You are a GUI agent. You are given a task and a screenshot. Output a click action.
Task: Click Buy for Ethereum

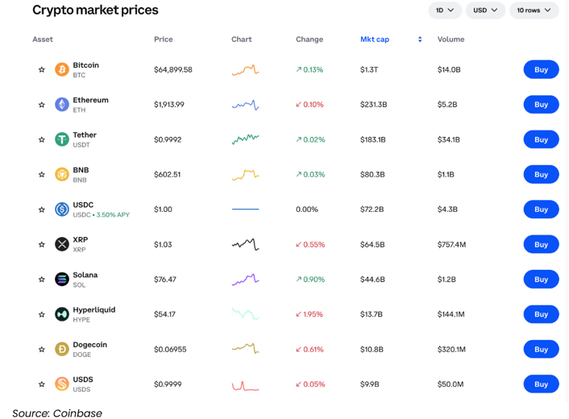pyautogui.click(x=541, y=105)
